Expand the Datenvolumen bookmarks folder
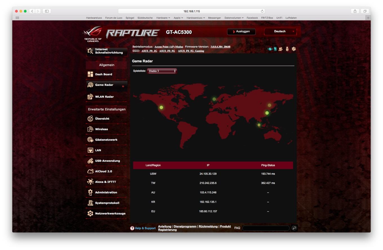 coord(234,18)
